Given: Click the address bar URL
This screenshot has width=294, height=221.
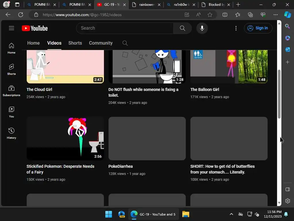Looking at the screenshot, I should (x=82, y=15).
